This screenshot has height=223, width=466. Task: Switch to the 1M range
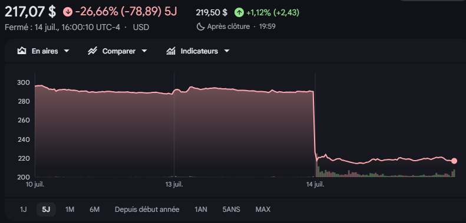click(x=70, y=209)
